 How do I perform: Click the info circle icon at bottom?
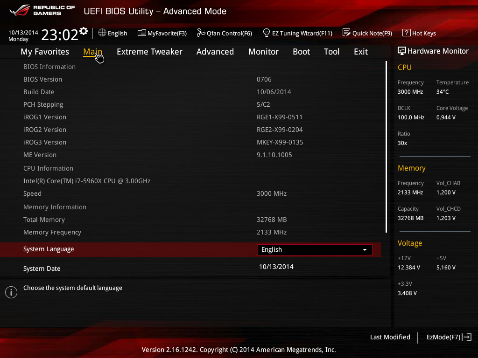[x=11, y=292]
